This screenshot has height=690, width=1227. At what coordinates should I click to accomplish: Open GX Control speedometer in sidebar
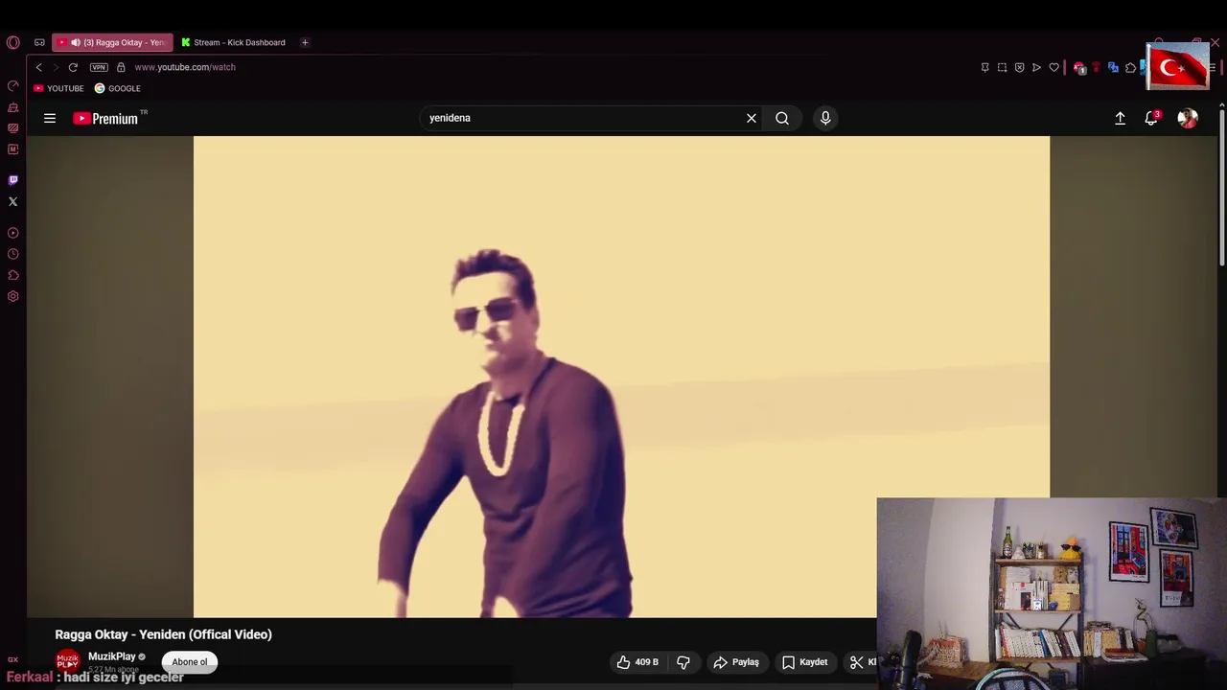(12, 86)
